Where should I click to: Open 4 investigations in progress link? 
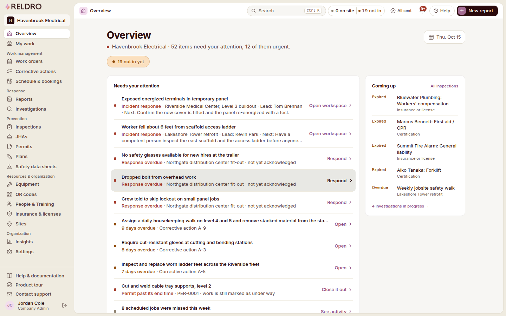[x=400, y=206]
